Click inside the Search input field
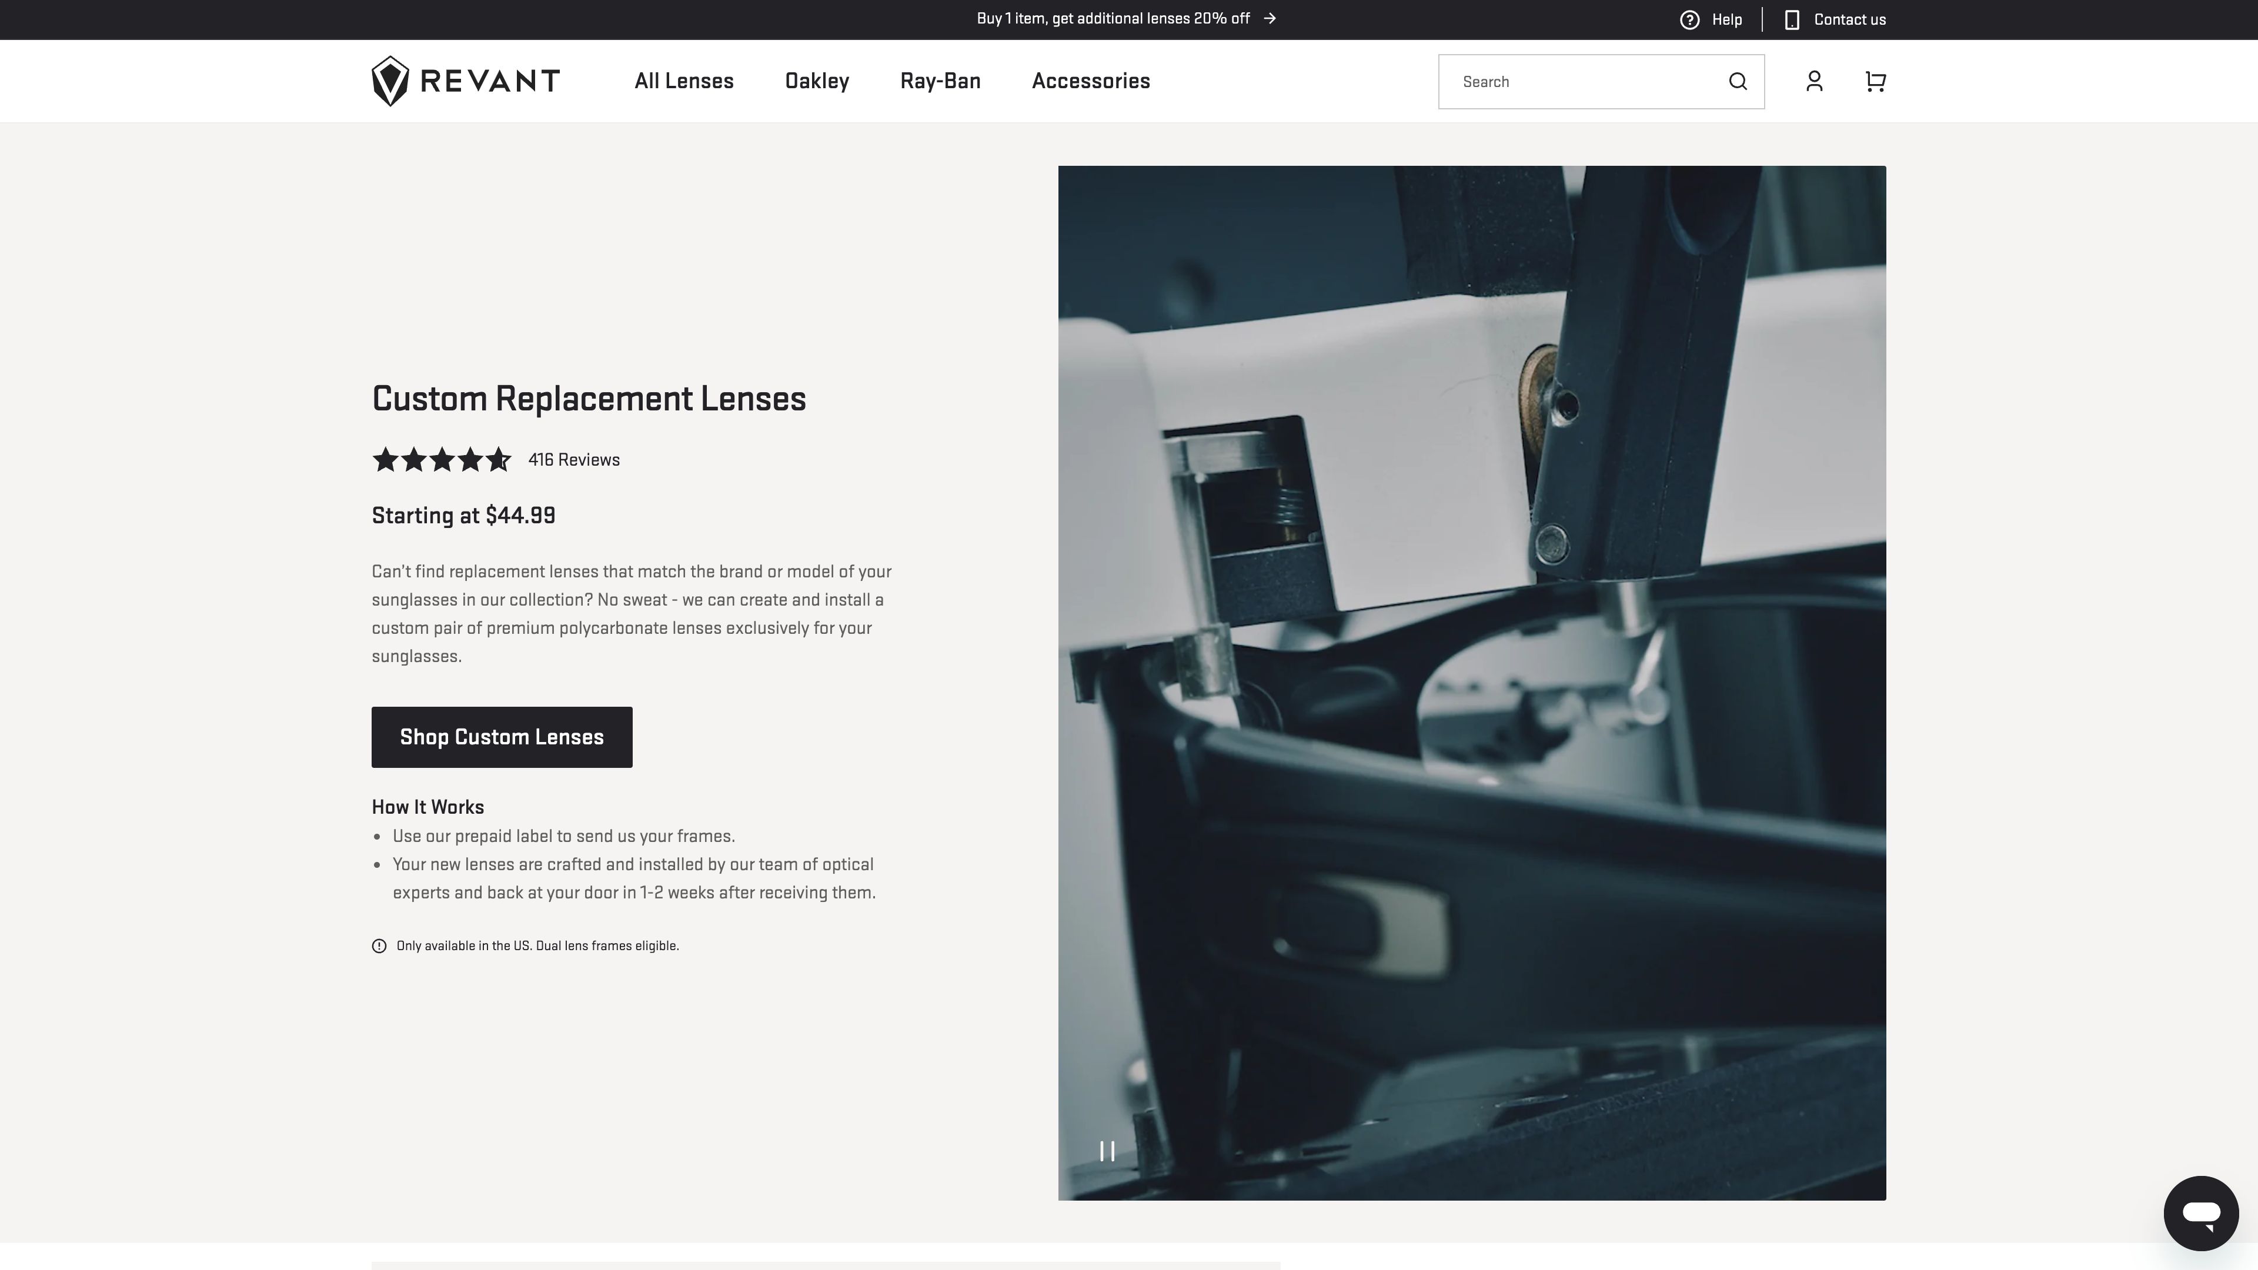This screenshot has height=1270, width=2258. click(x=1578, y=81)
